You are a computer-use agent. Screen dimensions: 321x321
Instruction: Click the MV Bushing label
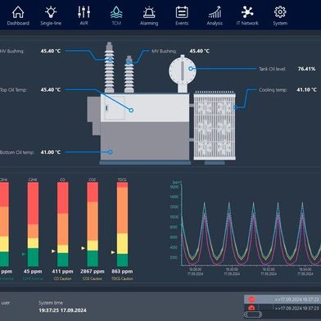click(x=164, y=51)
